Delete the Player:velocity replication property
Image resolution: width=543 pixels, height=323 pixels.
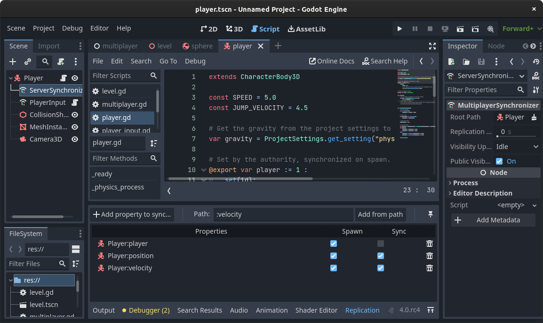430,268
